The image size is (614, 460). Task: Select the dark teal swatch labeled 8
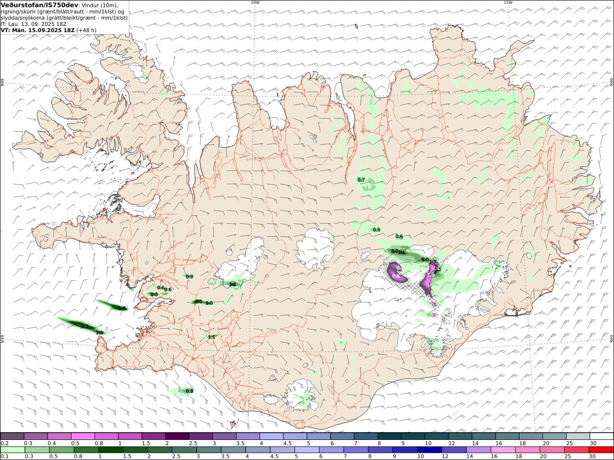tap(390, 436)
